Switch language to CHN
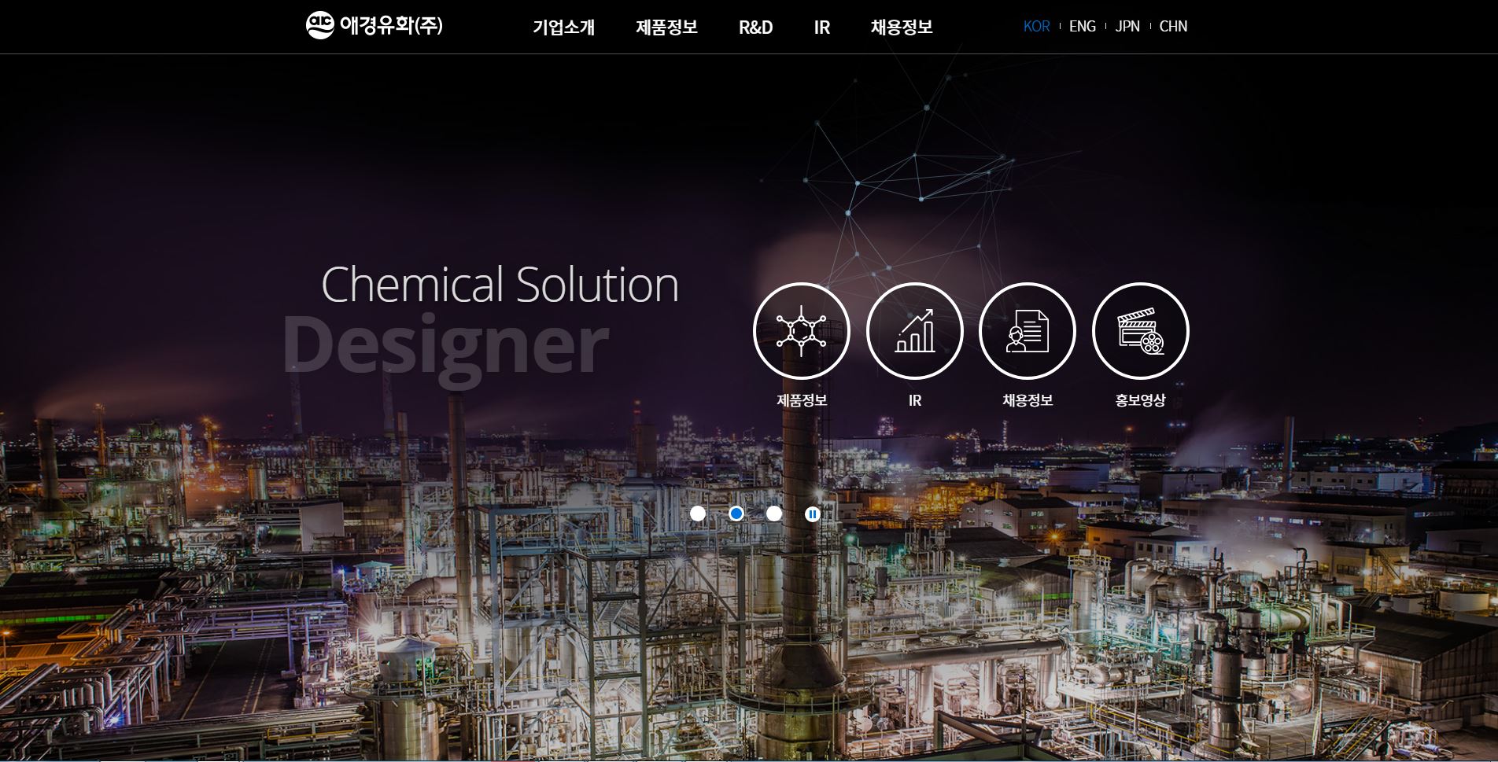 1173,26
